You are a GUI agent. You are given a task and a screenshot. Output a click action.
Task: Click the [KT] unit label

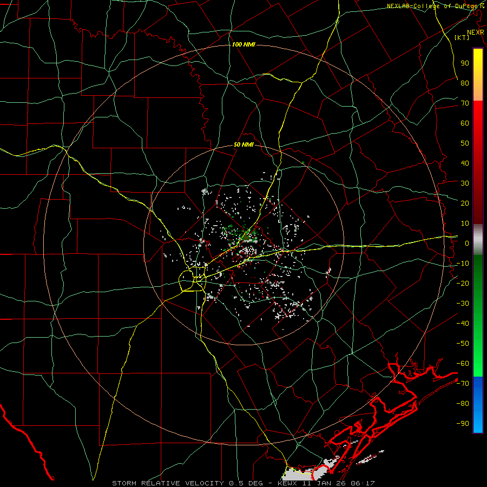(x=462, y=37)
